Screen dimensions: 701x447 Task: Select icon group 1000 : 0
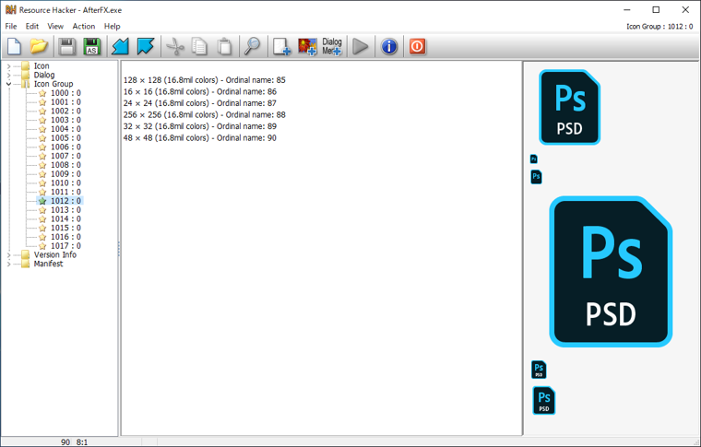(x=65, y=93)
